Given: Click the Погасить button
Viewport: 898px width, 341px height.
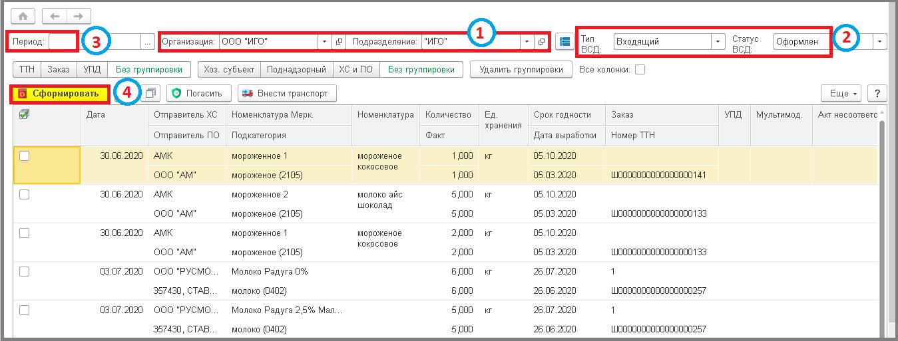Looking at the screenshot, I should pos(199,93).
